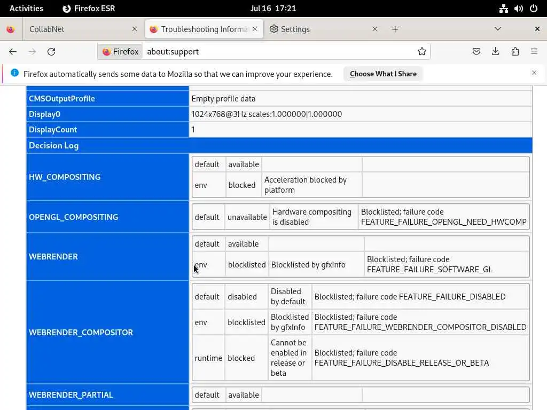Reload the about:support page
Viewport: 547px width, 410px height.
point(51,52)
